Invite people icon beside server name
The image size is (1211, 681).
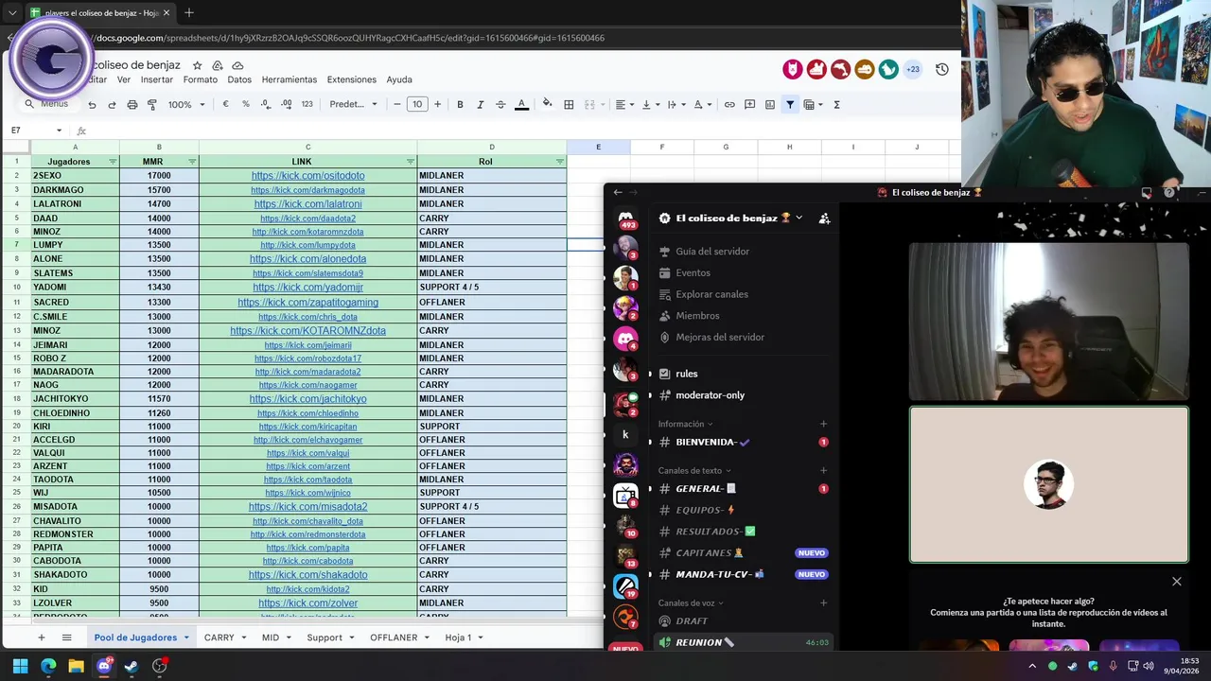(x=824, y=218)
